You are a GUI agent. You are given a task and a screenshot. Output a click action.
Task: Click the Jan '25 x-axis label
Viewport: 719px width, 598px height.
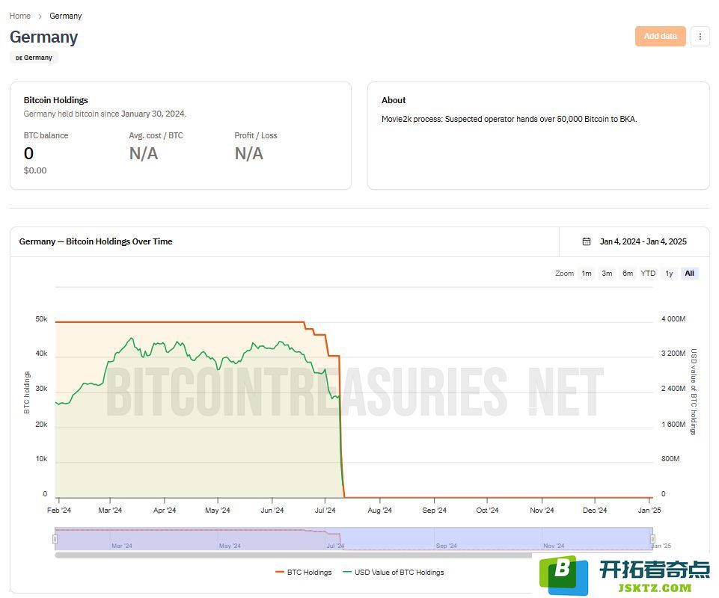(649, 511)
